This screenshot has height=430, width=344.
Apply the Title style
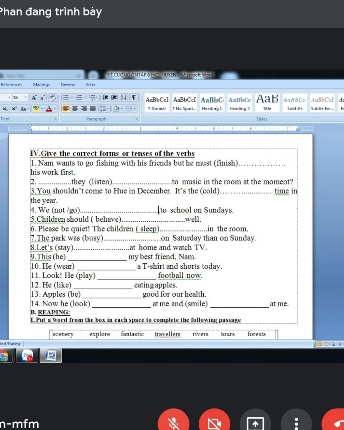click(x=267, y=103)
